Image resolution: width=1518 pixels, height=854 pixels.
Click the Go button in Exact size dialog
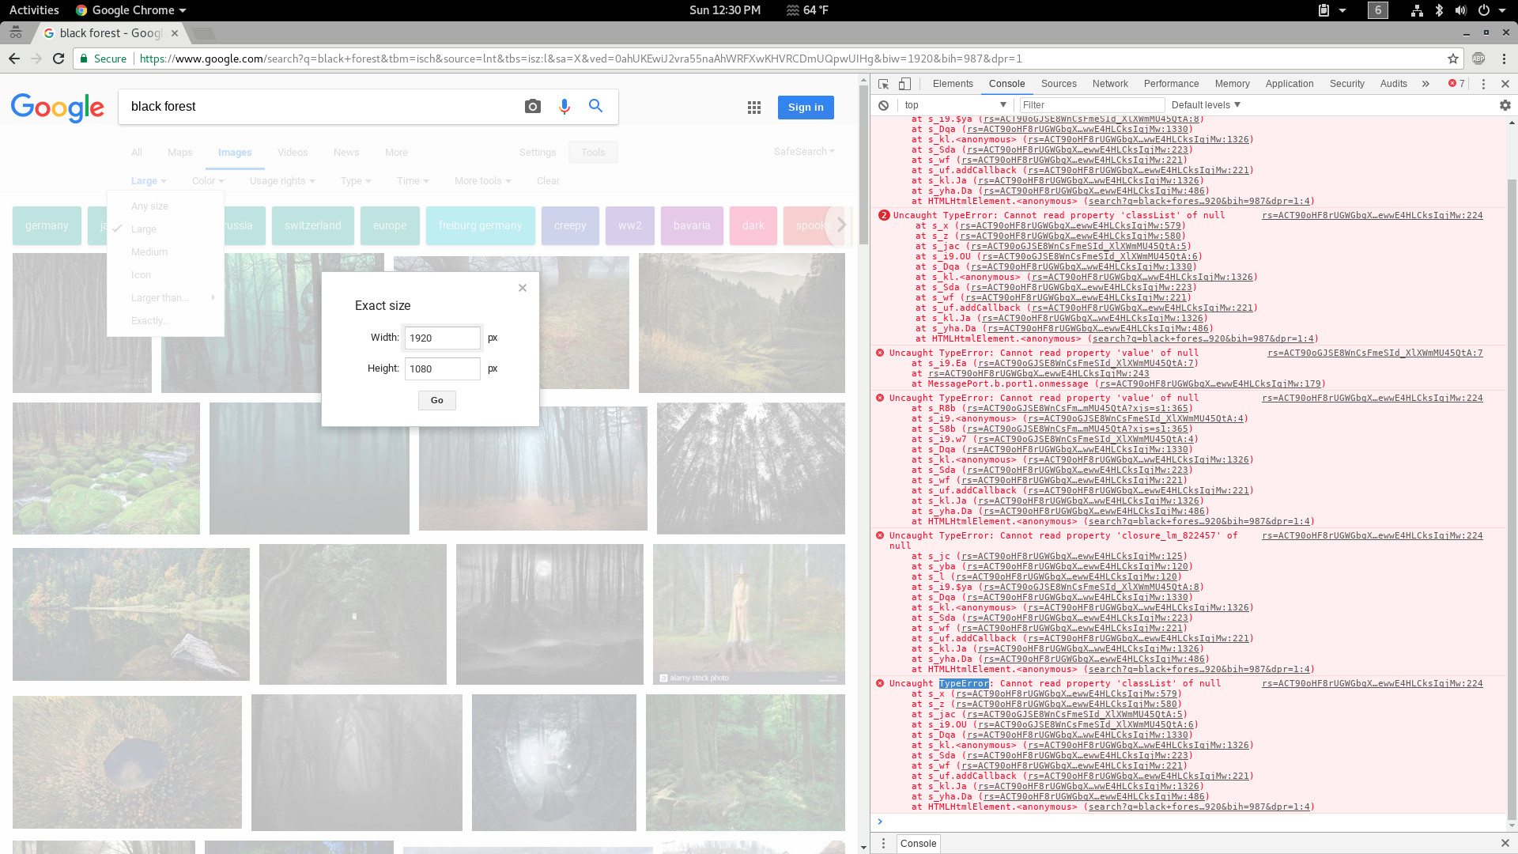click(437, 400)
